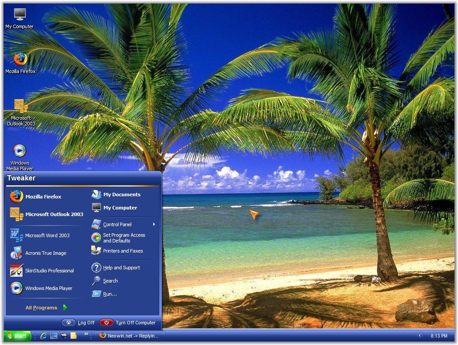Open Control Panel in Start menu
The height and width of the screenshot is (345, 458).
point(124,224)
